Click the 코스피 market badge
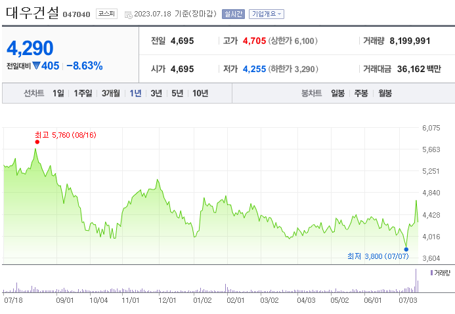Image resolution: width=455 pixels, height=314 pixels. pyautogui.click(x=107, y=14)
